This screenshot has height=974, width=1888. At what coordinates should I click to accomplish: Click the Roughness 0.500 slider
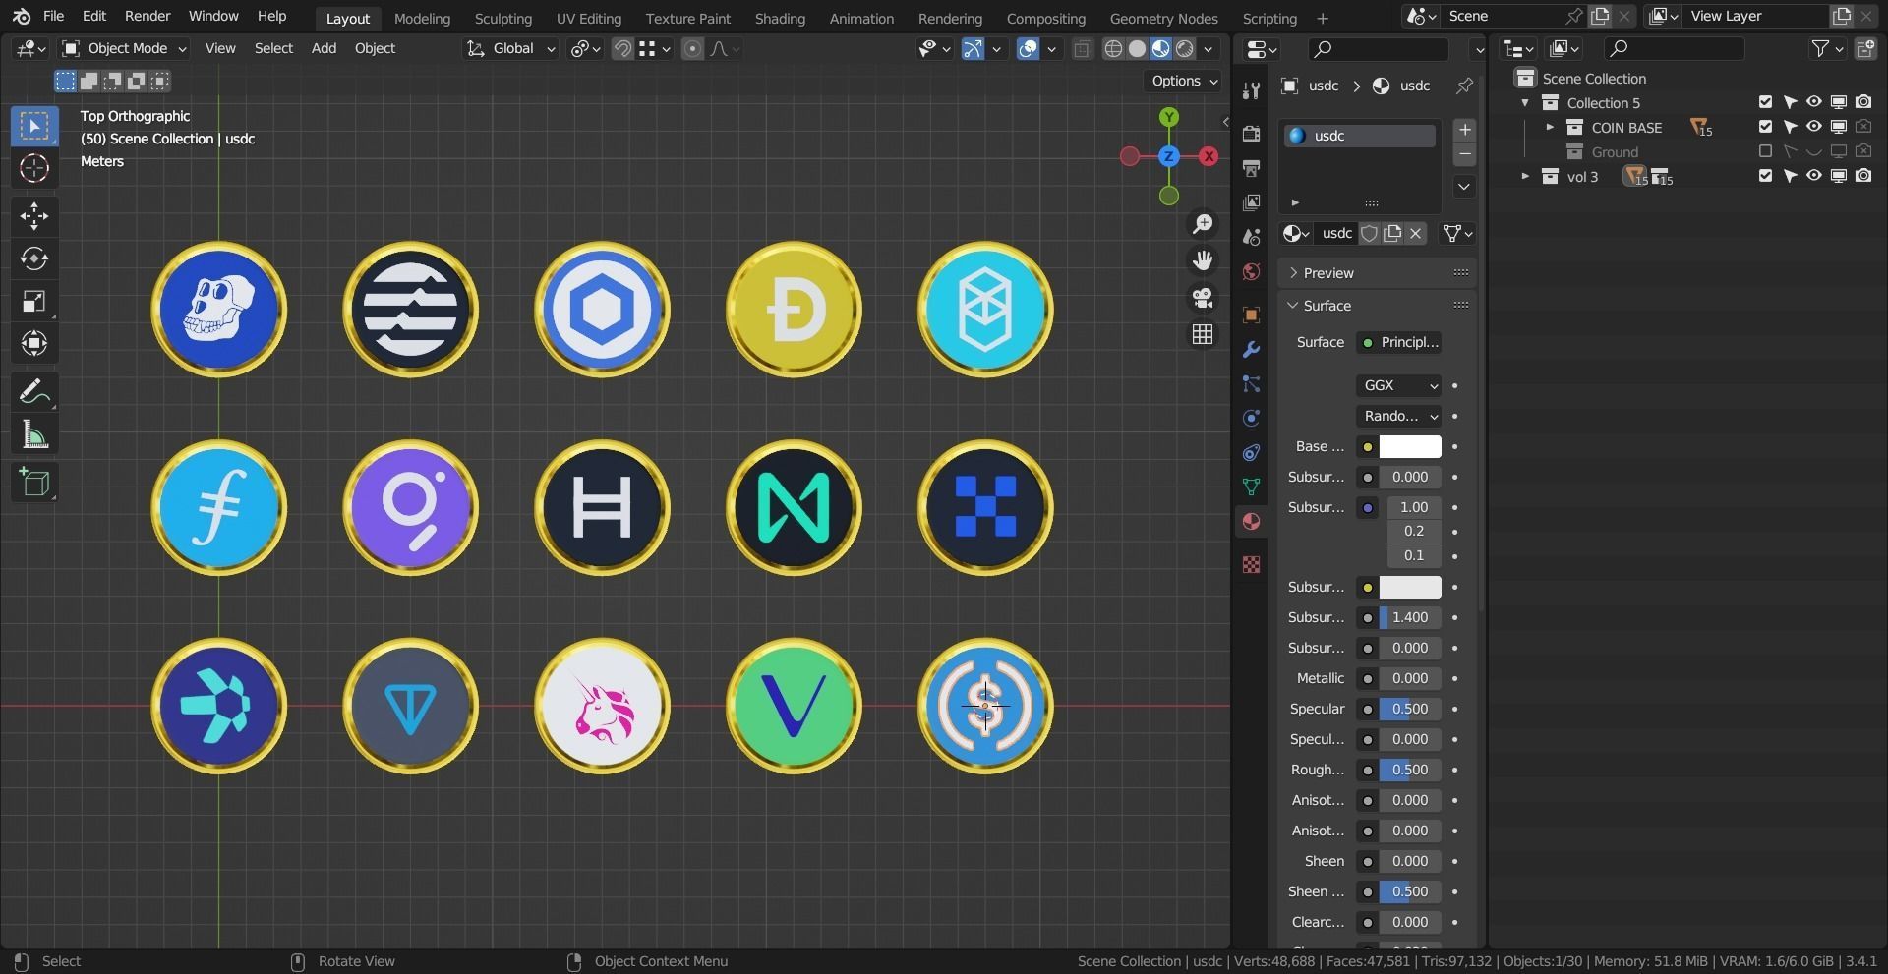click(x=1410, y=770)
